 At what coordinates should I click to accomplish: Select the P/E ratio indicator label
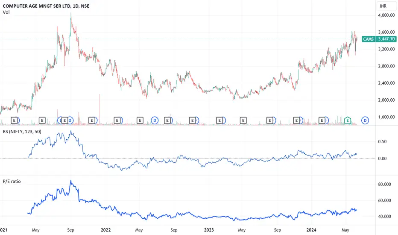coord(12,182)
